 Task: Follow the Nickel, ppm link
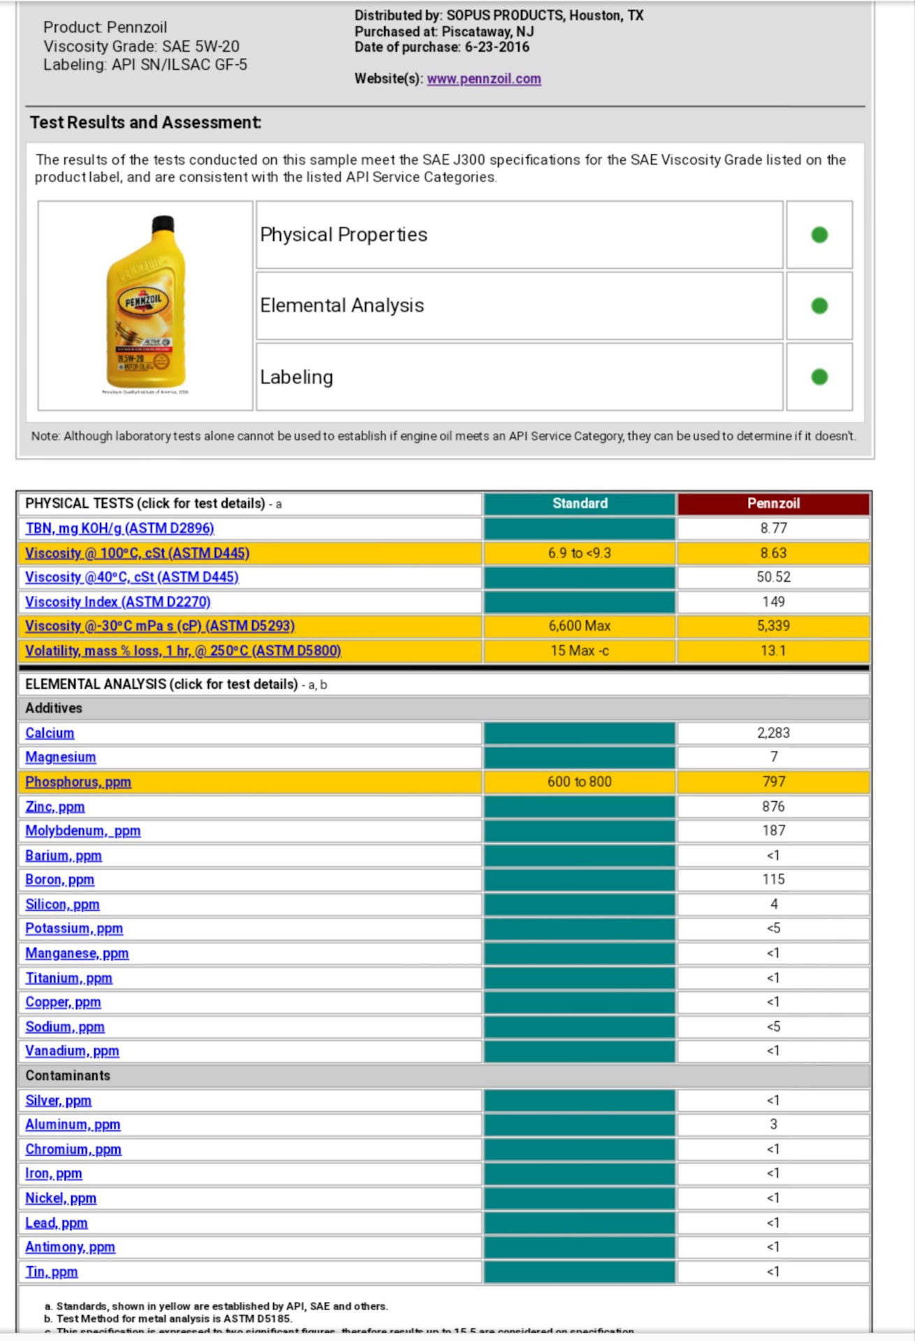[x=61, y=1199]
